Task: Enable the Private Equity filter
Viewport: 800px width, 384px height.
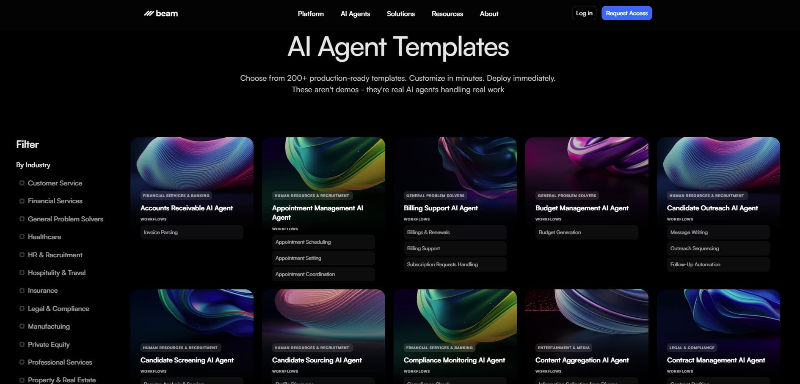Action: (x=22, y=344)
